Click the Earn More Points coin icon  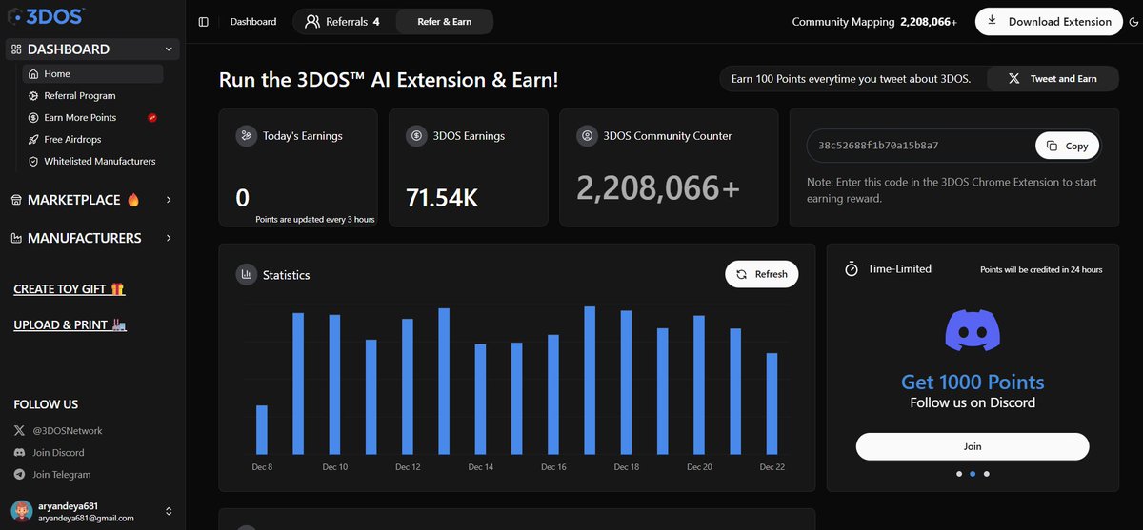tap(33, 117)
